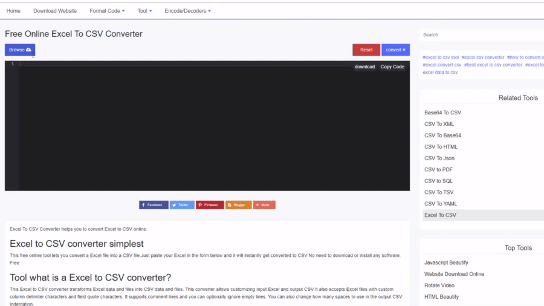Screen dimensions: 544x306
Task: Open the CSV To XML tool link
Action: click(x=439, y=124)
